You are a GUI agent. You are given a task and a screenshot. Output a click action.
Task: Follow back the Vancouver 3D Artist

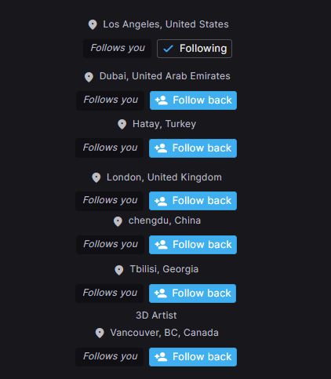pos(193,357)
